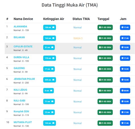Open Komplek DDN device link
This screenshot has height=129, width=135.
pos(21,111)
